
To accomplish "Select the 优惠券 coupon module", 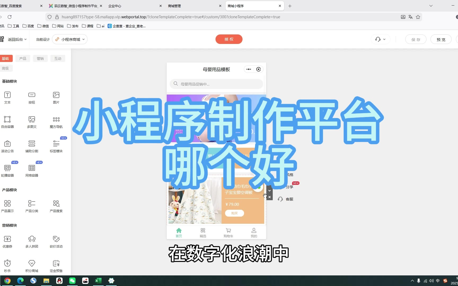I will [7, 242].
